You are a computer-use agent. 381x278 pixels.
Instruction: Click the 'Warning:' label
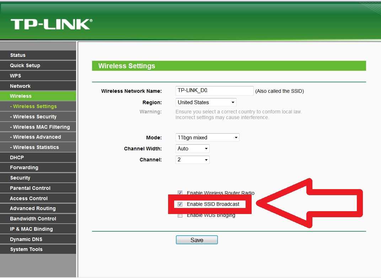click(x=151, y=112)
